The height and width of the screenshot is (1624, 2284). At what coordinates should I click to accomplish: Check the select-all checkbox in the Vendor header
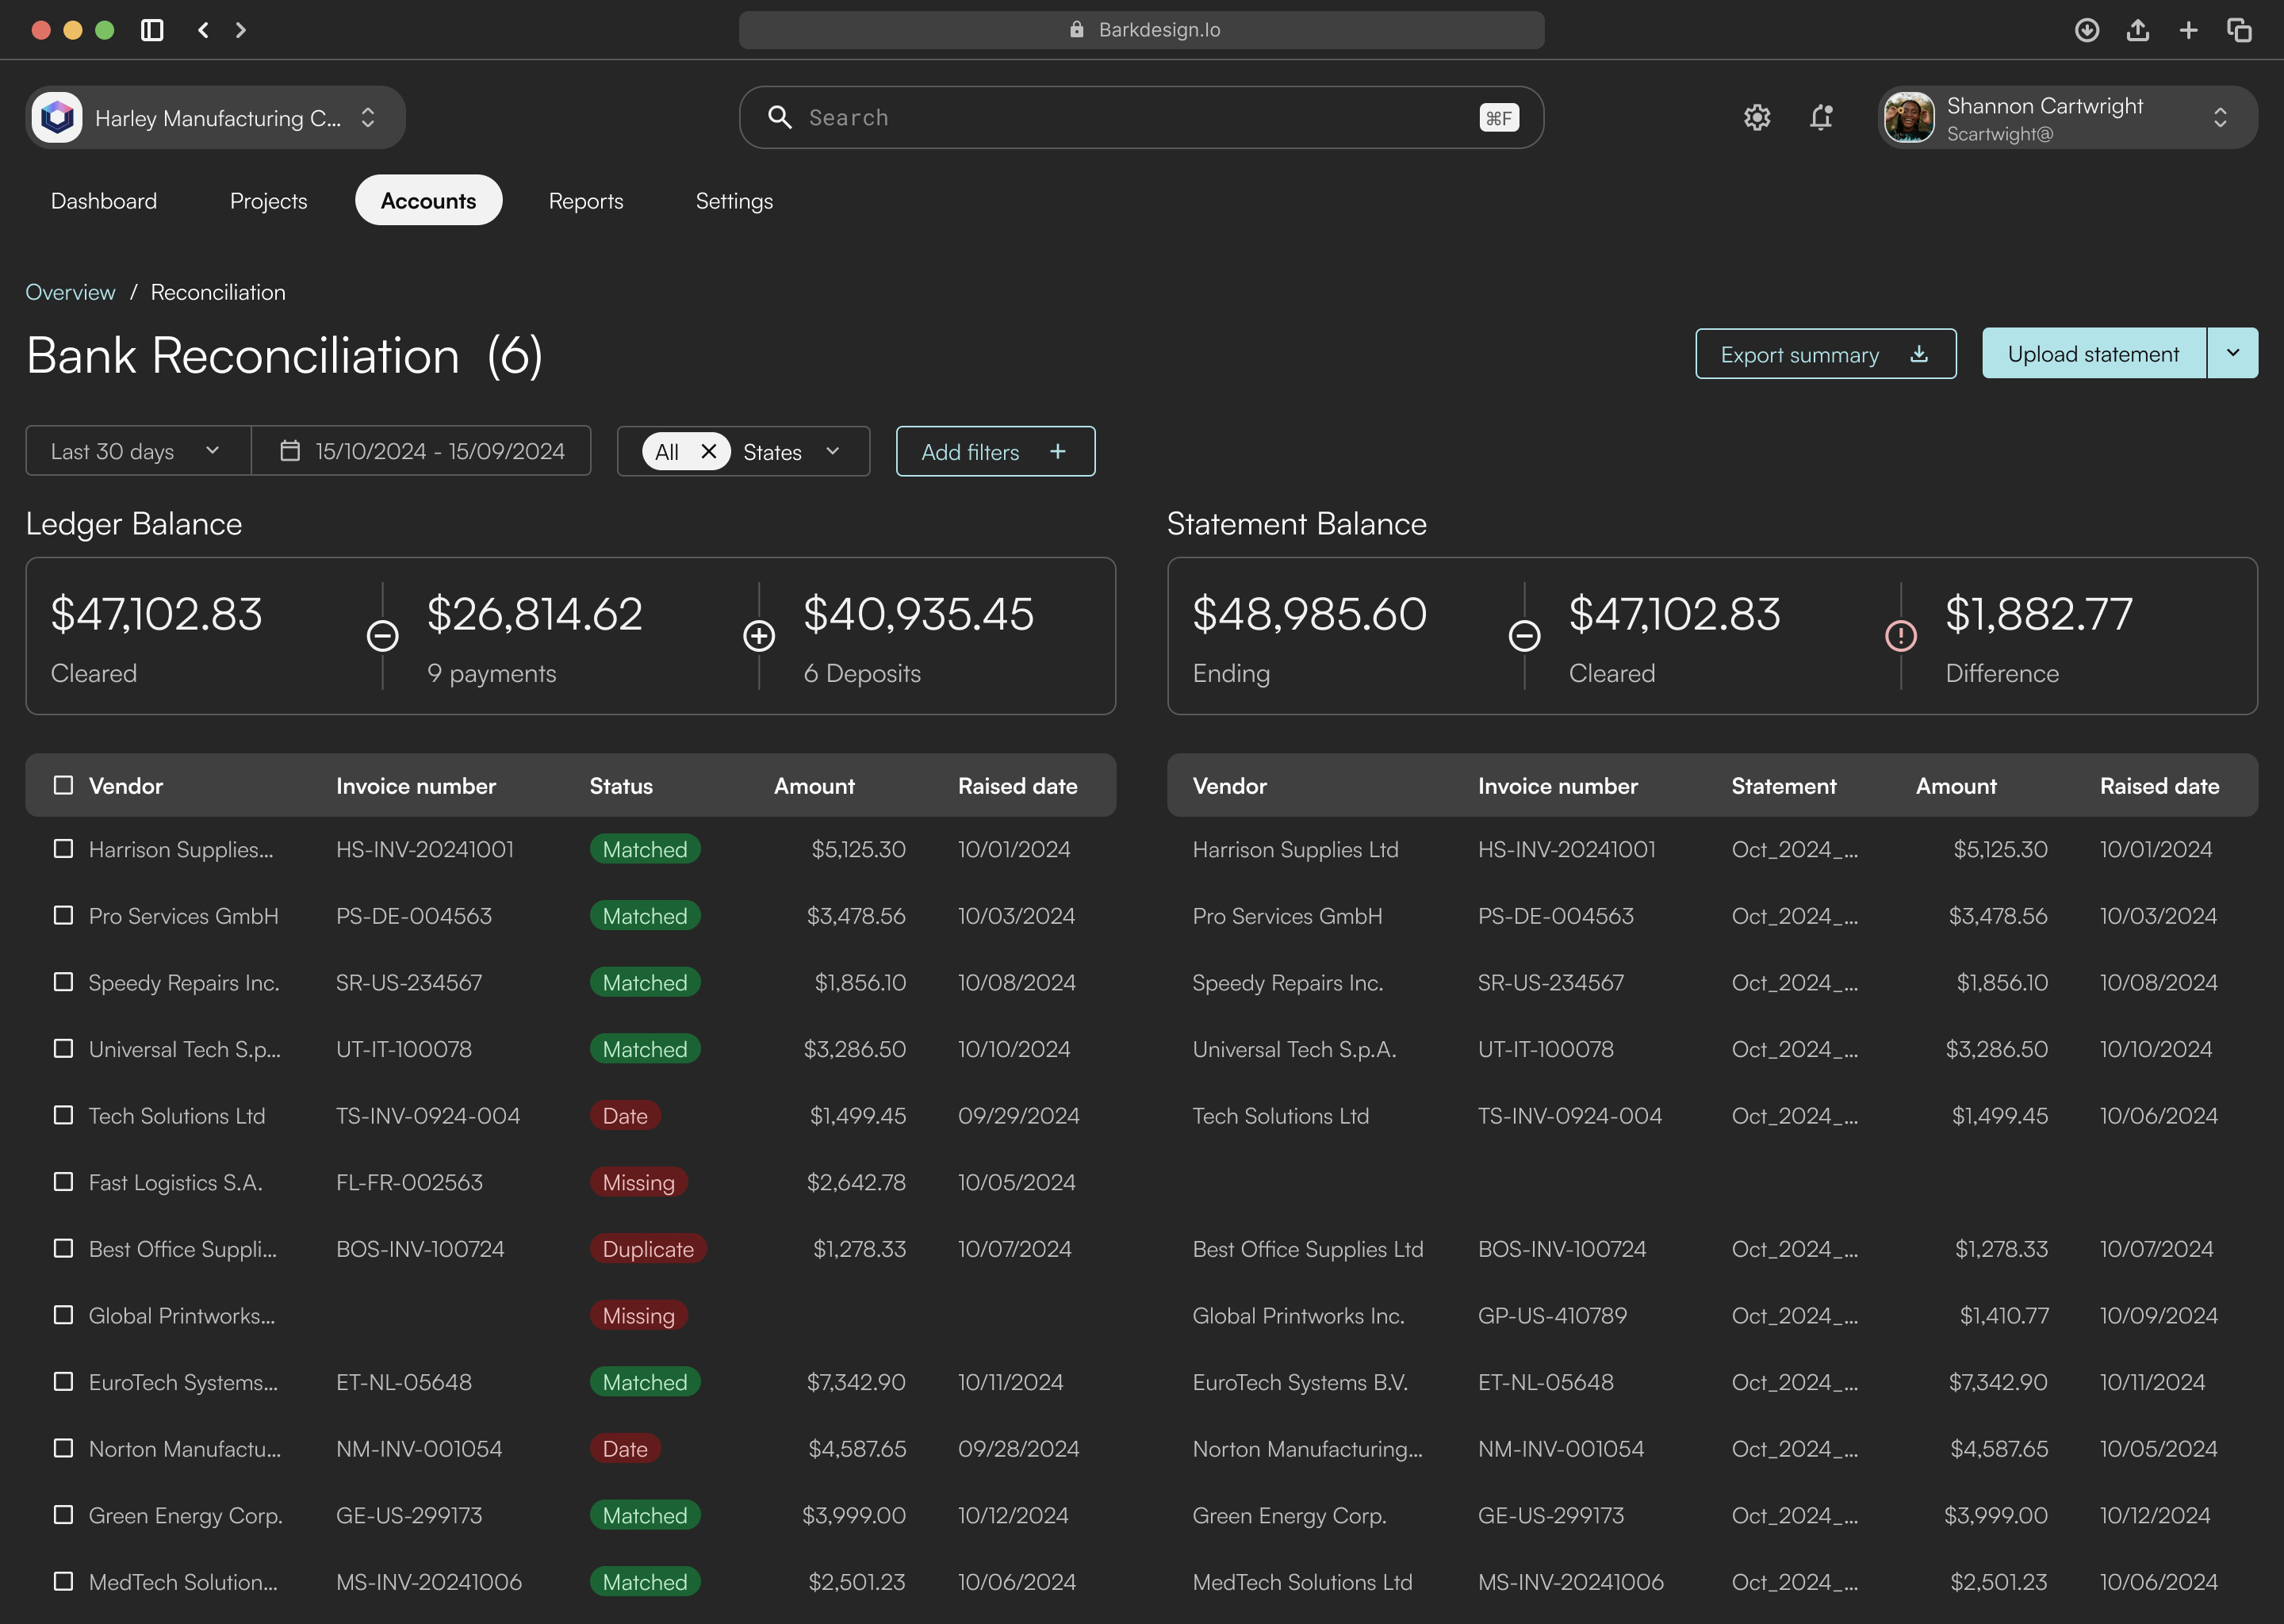point(63,785)
